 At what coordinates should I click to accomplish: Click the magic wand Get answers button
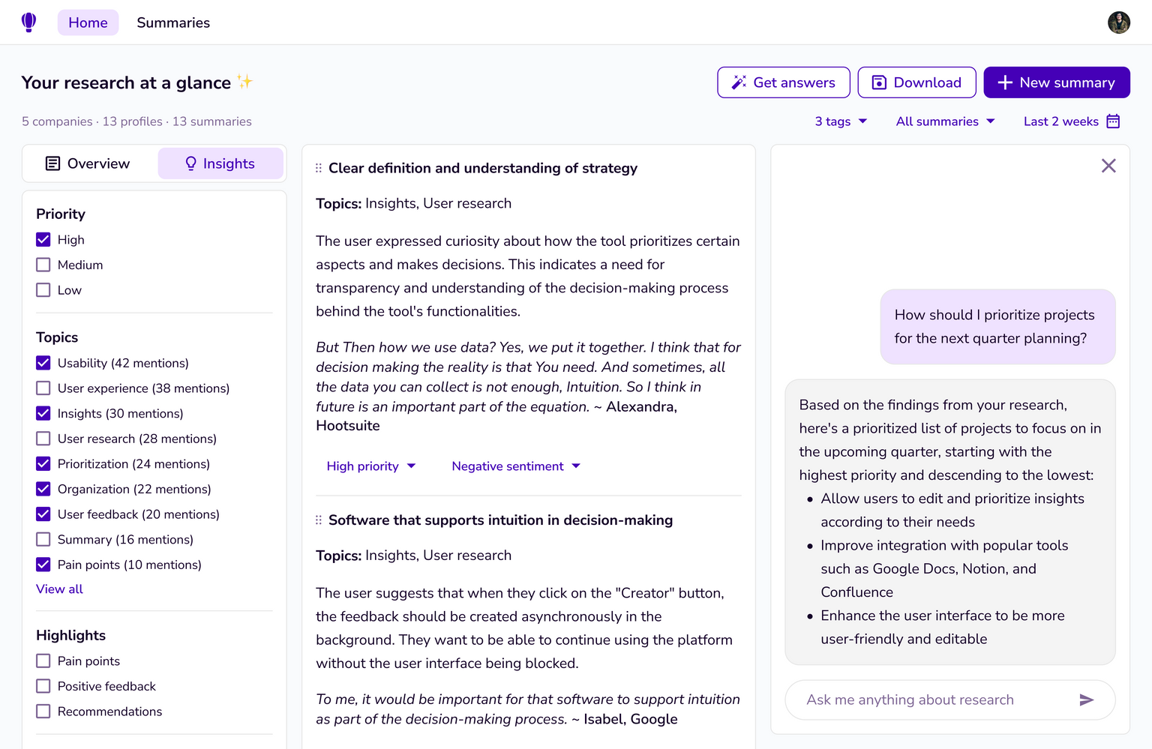(x=783, y=82)
